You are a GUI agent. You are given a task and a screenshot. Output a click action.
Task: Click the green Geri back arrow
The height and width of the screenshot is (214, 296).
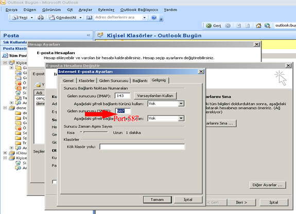click(208, 25)
